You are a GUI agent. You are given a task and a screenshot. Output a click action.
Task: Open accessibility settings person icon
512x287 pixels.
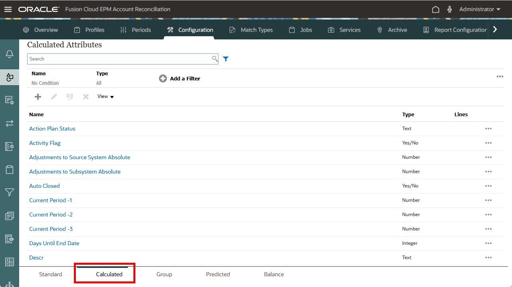(x=450, y=9)
